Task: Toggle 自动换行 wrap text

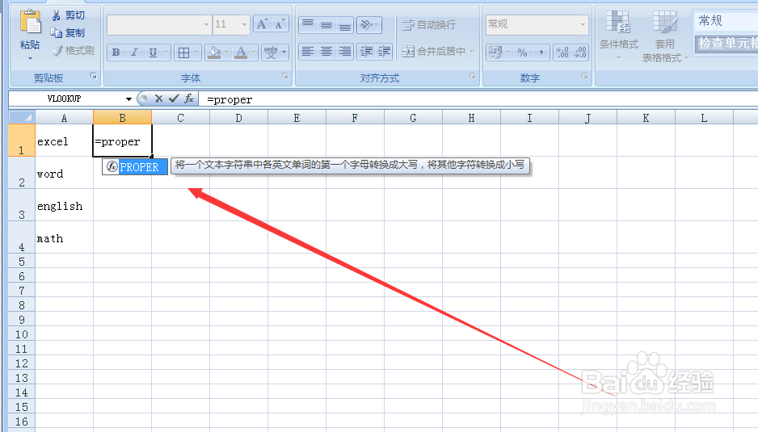Action: pos(429,25)
